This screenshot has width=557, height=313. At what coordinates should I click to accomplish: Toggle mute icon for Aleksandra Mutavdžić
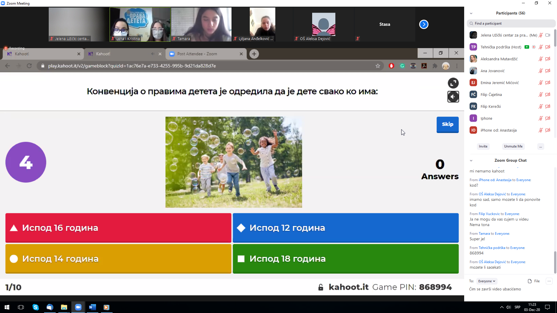pyautogui.click(x=541, y=59)
